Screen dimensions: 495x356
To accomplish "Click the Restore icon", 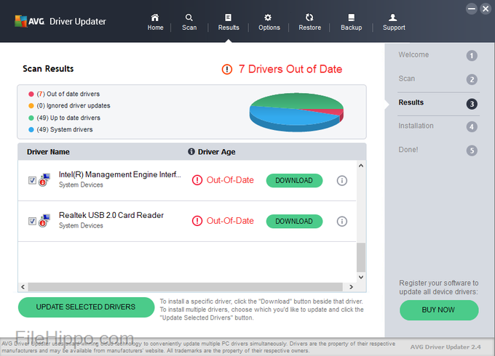I will 309,17.
